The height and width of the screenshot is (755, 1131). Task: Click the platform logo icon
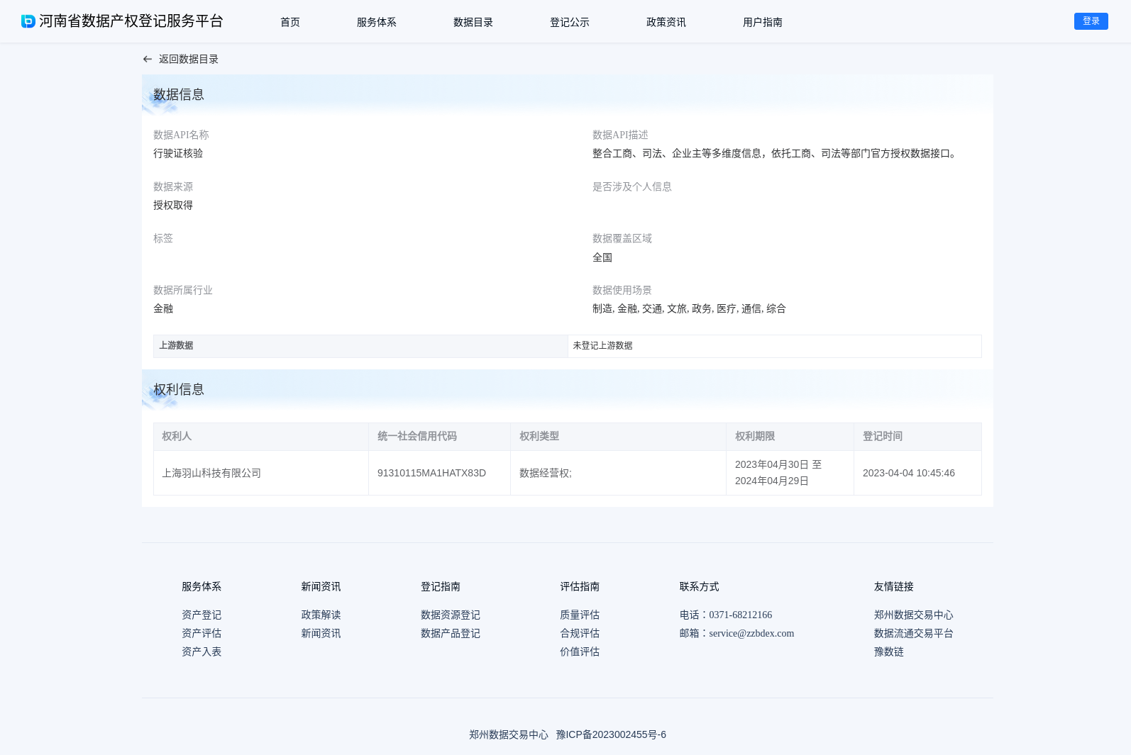(28, 21)
